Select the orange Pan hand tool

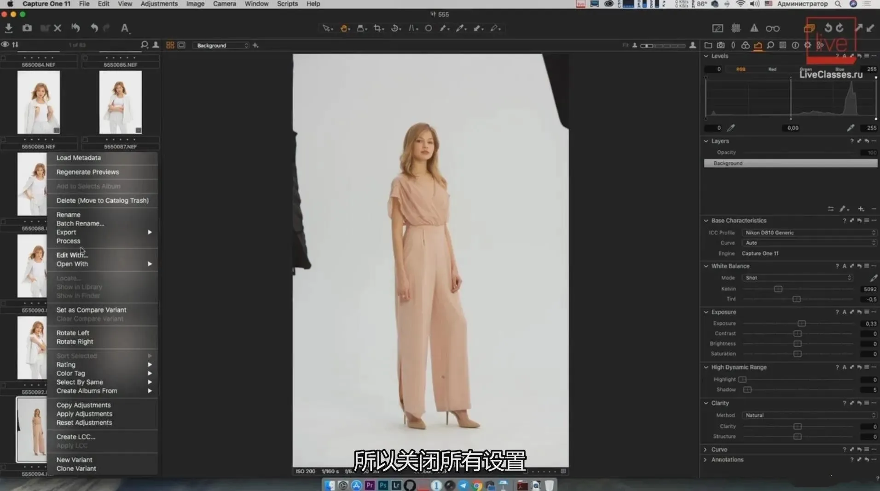pos(344,29)
